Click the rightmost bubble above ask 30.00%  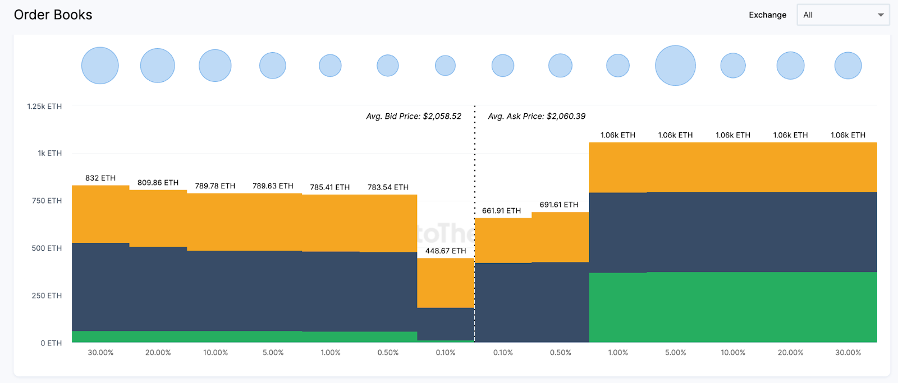click(x=847, y=66)
